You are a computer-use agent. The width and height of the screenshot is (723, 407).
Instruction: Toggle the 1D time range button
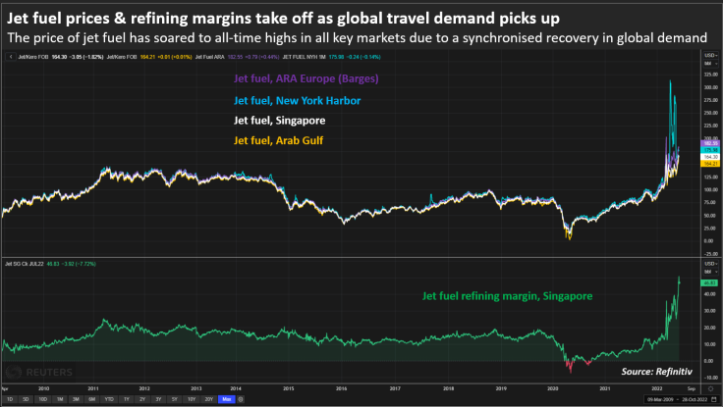coord(10,399)
